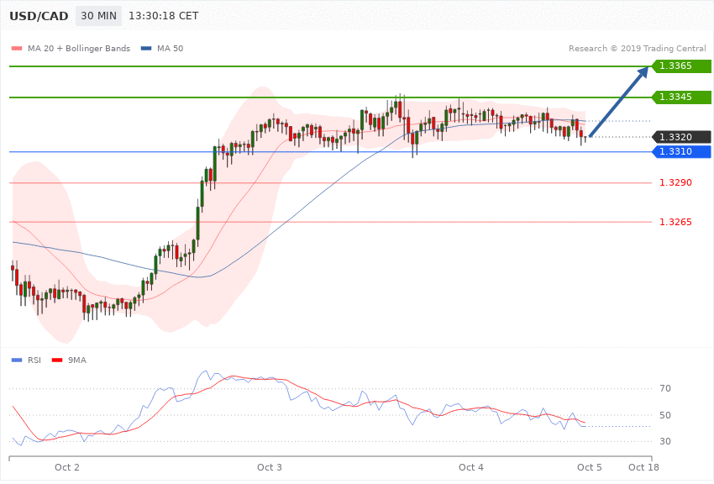
Task: Click the 13:30:18 CET timestamp
Action: (x=164, y=16)
